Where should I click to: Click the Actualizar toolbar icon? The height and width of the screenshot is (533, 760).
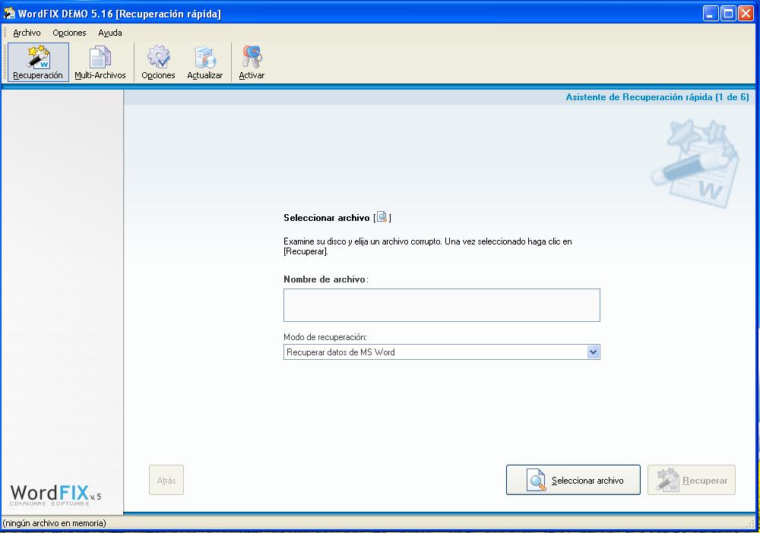point(204,62)
